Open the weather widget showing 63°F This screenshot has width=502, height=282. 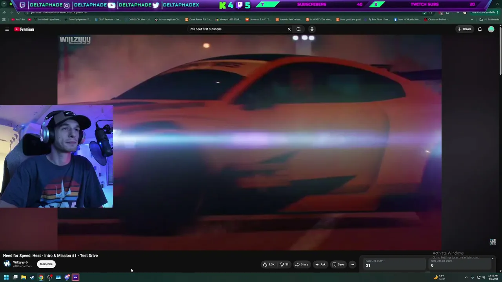point(439,277)
